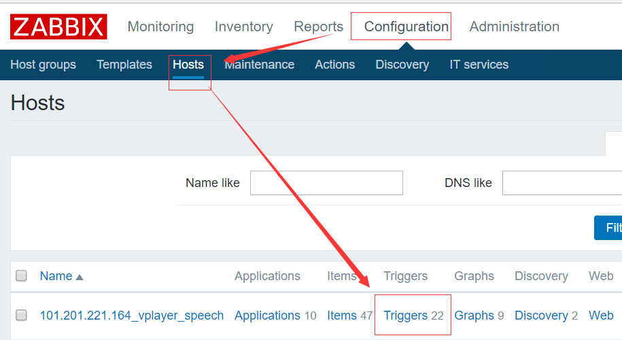Open Discovery 2 link in host row
Screen dimensions: 622x340
[x=547, y=316]
